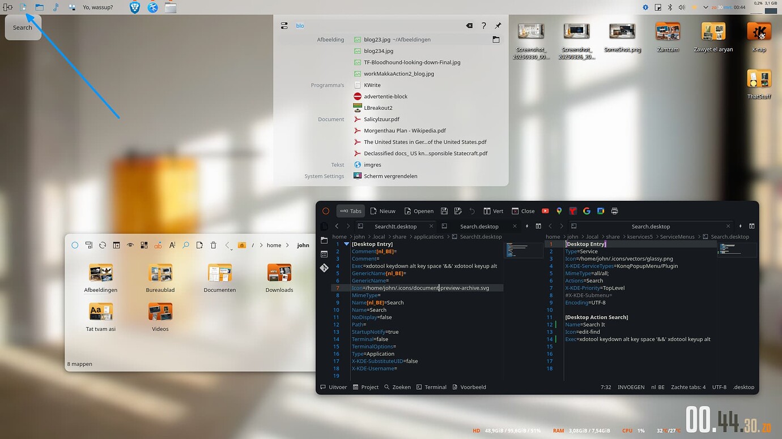Image resolution: width=782 pixels, height=439 pixels.
Task: Click the home folder icon in Dolphin breadcrumb
Action: click(x=242, y=245)
